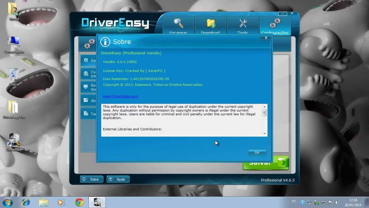This screenshot has width=369, height=208.
Task: Click the info icon in Sobre title
Action: coord(105,42)
